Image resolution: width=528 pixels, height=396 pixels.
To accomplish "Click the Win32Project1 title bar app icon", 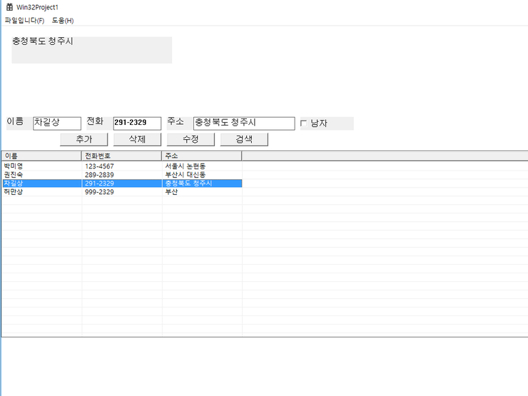I will [9, 7].
